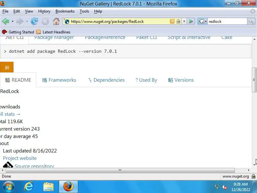Open the File menu
The height and width of the screenshot is (193, 257).
point(5,11)
